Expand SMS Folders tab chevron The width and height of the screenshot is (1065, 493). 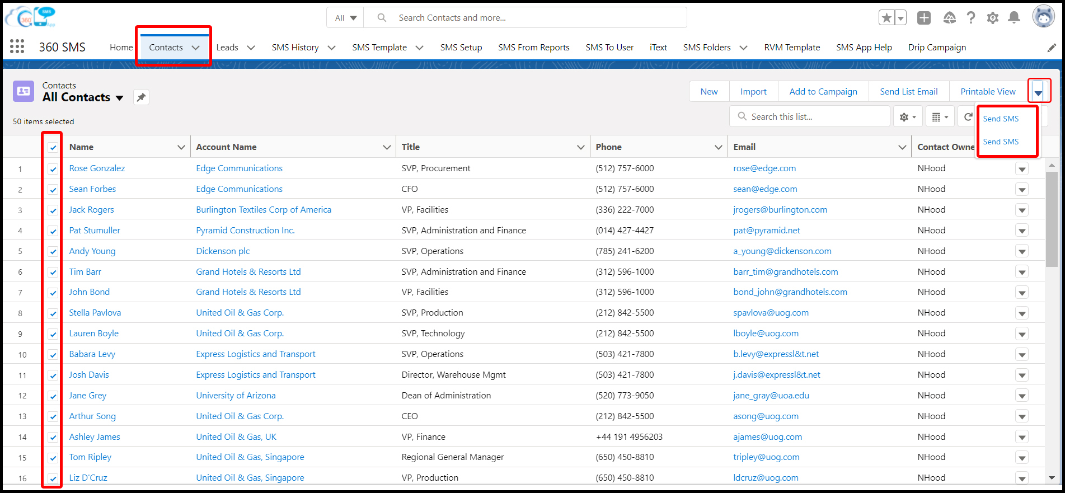743,48
